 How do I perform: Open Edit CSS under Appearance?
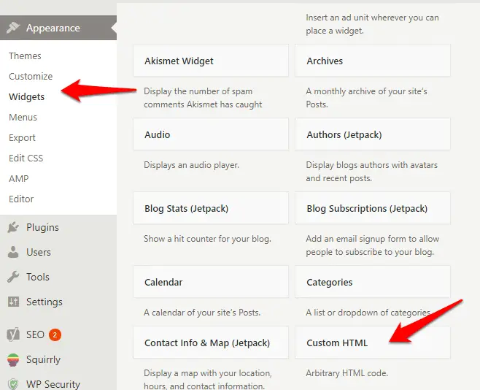coord(26,158)
